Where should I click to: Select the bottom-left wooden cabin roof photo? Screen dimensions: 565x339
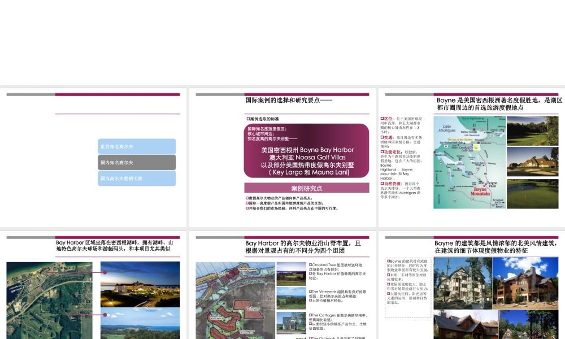pyautogui.click(x=466, y=324)
